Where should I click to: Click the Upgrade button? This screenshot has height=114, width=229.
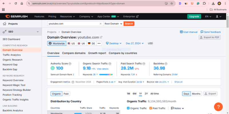(x=194, y=17)
